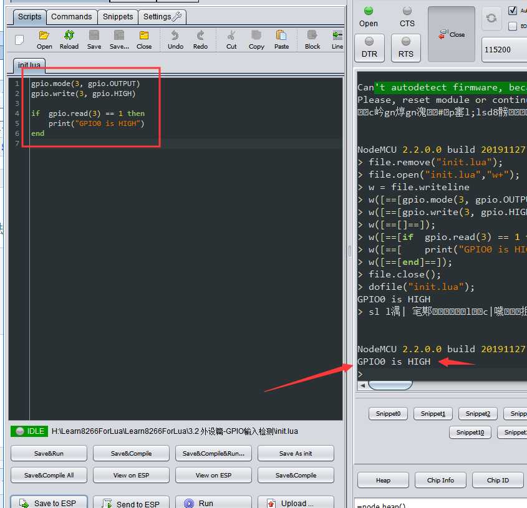Click the Cut toolbar icon
Image resolution: width=527 pixels, height=508 pixels.
(231, 39)
